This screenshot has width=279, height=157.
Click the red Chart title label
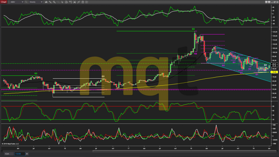[x=4, y=2]
